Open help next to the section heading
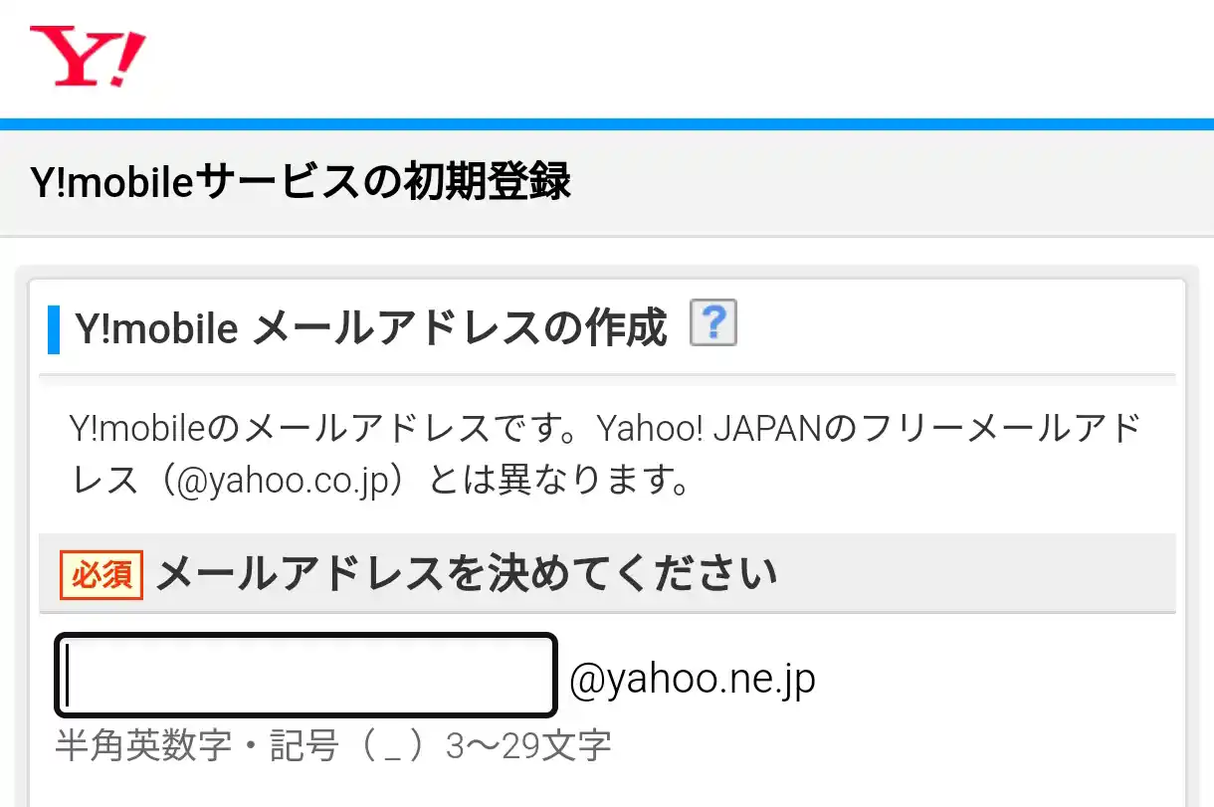The width and height of the screenshot is (1214, 807). [713, 322]
